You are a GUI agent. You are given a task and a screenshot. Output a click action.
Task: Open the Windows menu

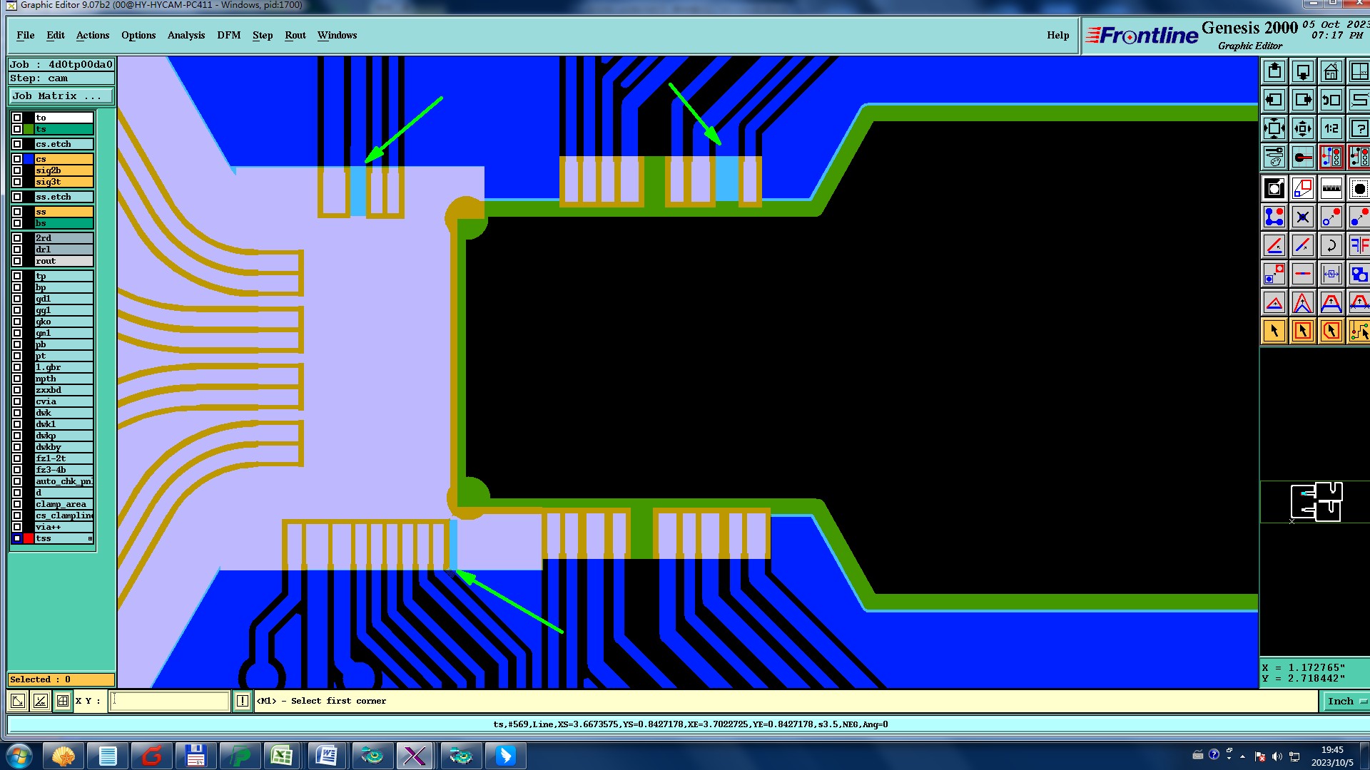point(337,35)
